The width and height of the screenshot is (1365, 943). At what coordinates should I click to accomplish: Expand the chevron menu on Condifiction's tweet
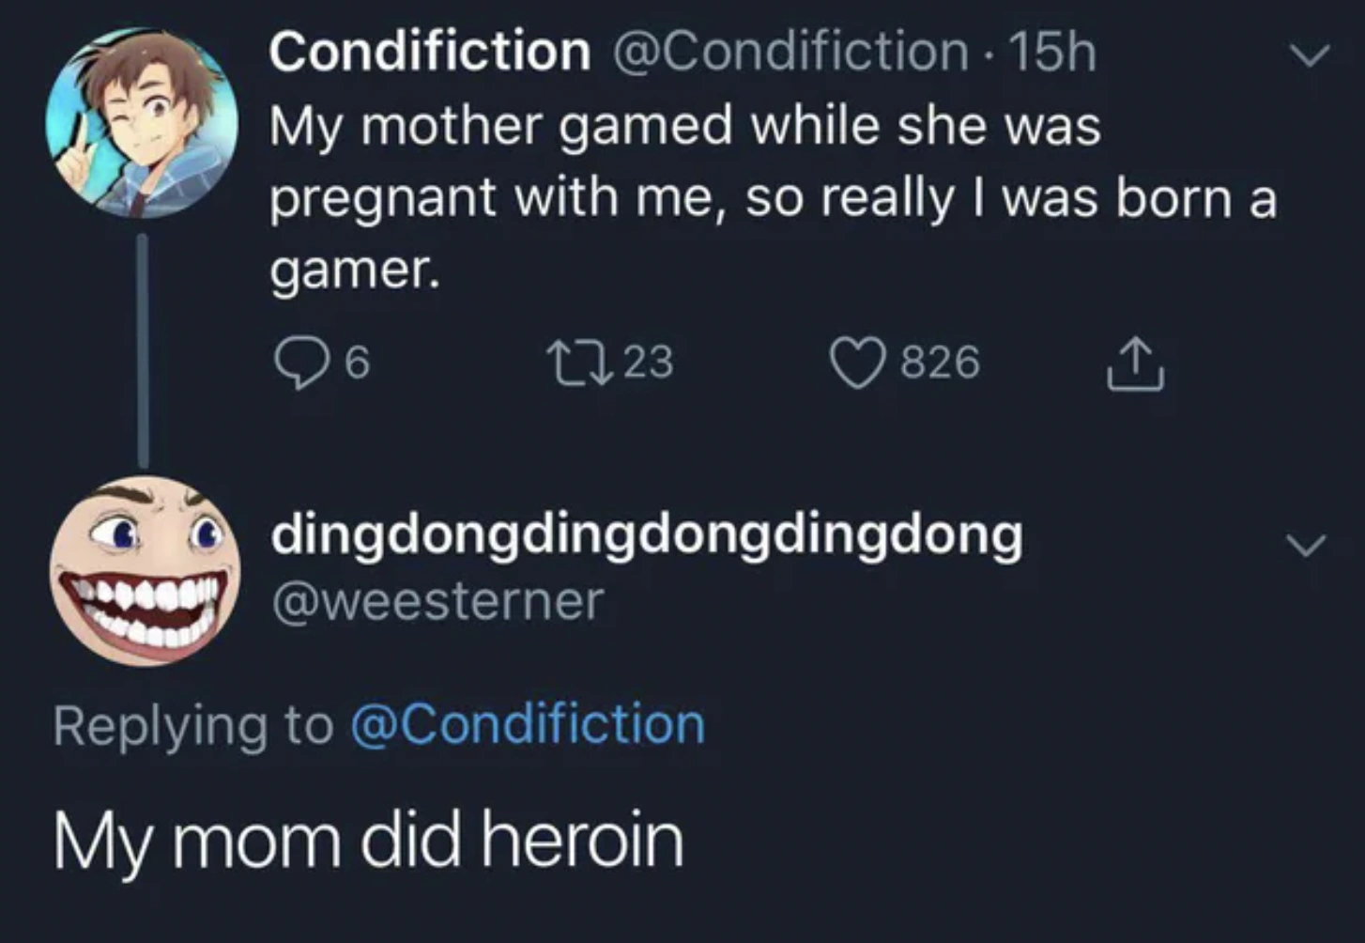(x=1309, y=55)
